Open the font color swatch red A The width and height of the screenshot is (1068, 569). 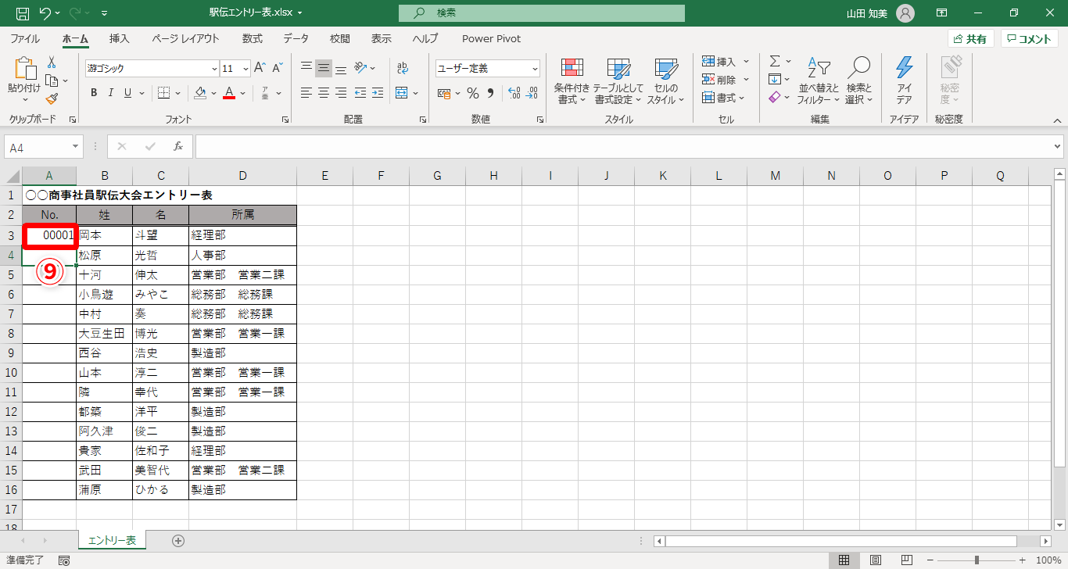click(x=229, y=93)
